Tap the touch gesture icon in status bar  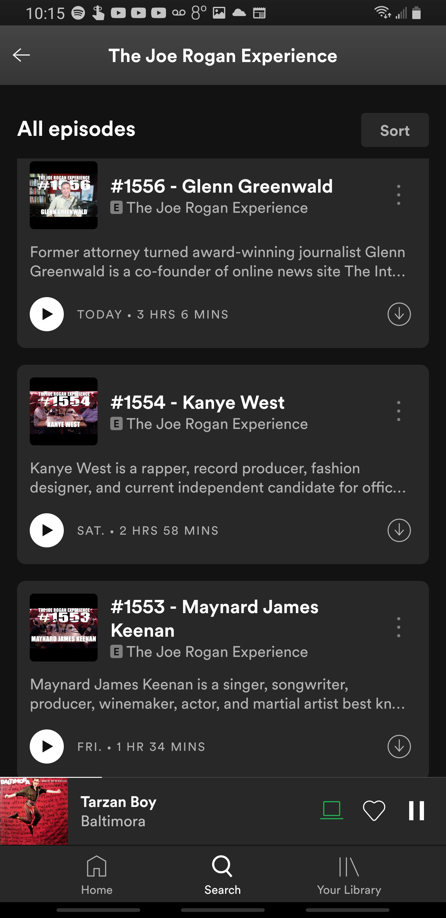point(98,13)
